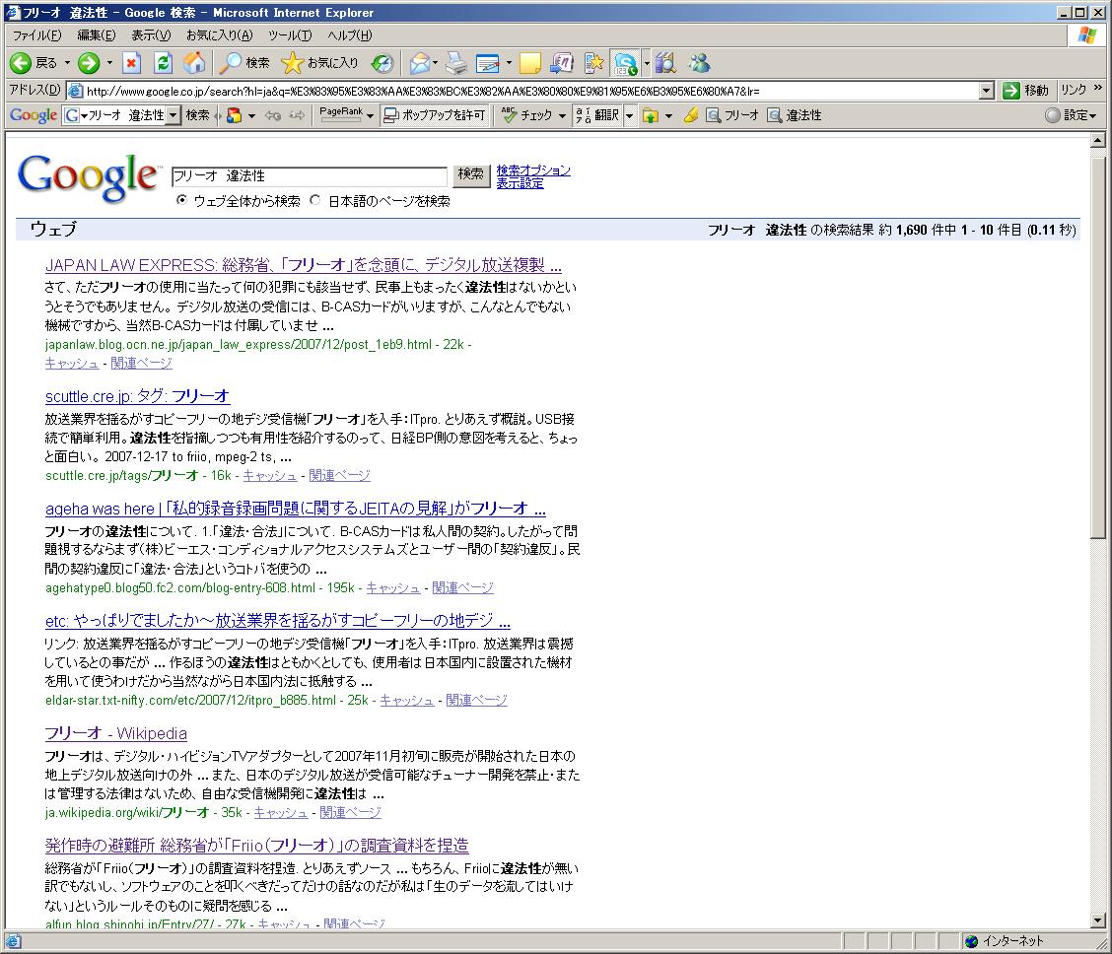Click the Edit page icon
The height and width of the screenshot is (954, 1112).
pyautogui.click(x=488, y=63)
